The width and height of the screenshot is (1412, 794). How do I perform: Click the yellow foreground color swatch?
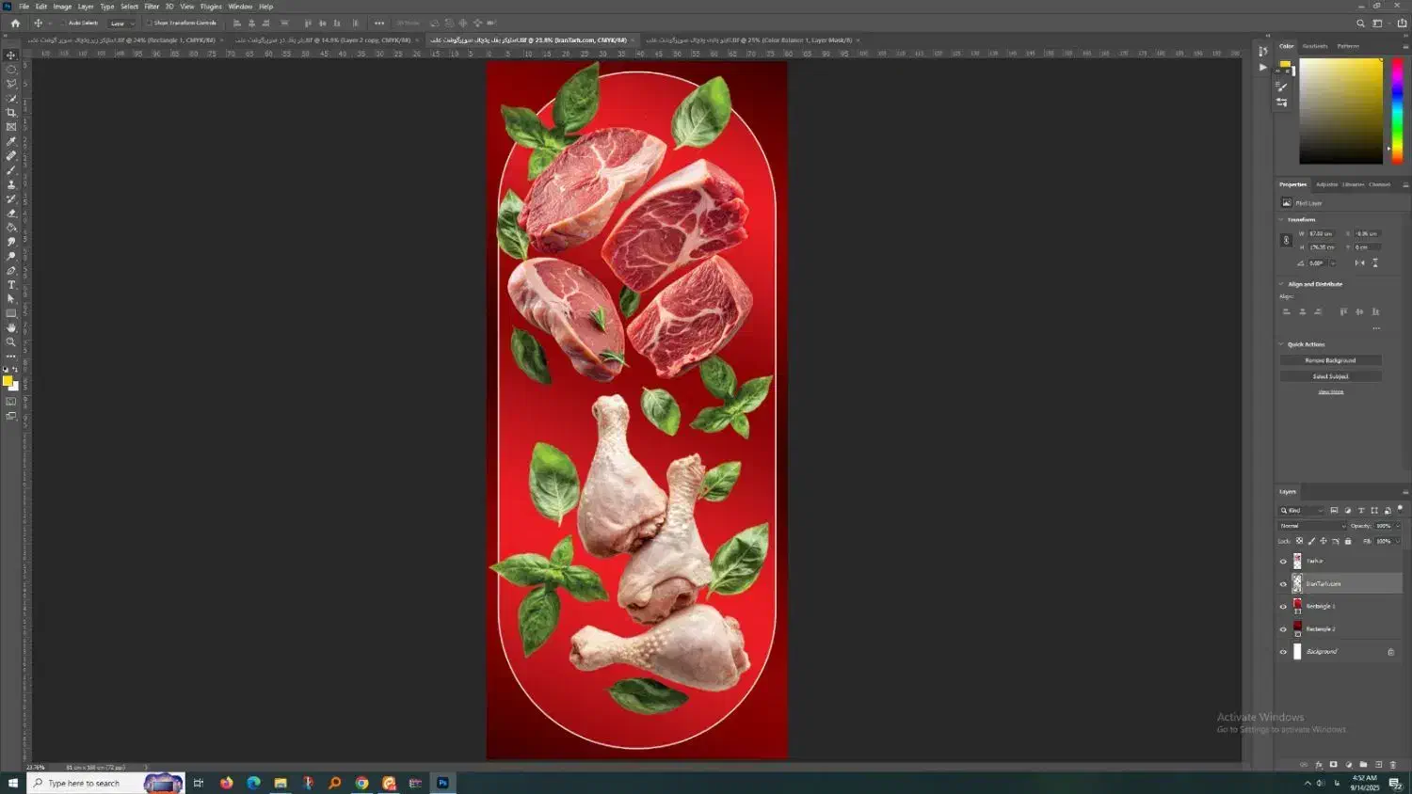(x=8, y=381)
